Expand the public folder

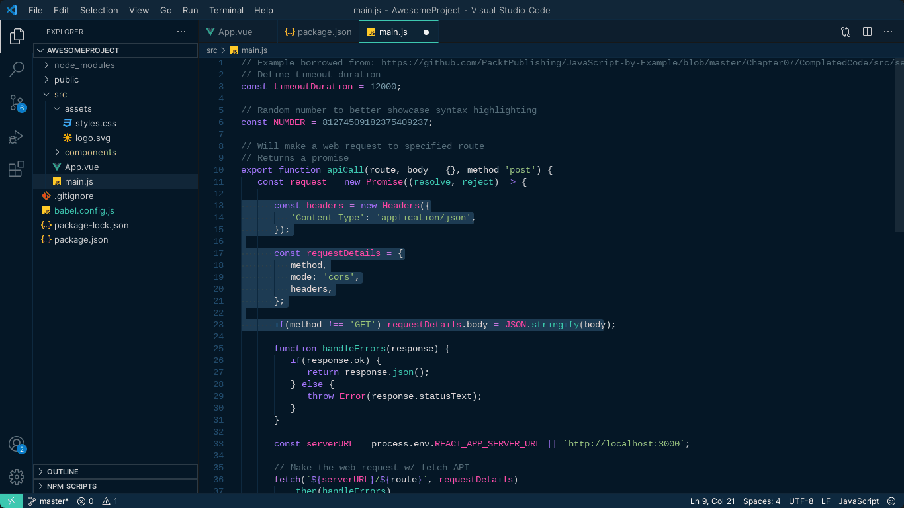point(115,79)
